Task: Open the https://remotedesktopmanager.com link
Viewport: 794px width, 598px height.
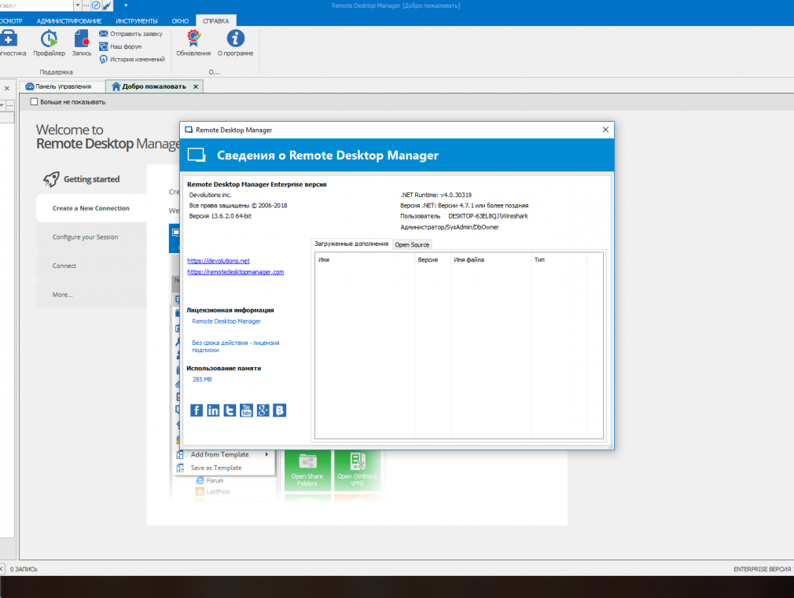Action: (x=236, y=272)
